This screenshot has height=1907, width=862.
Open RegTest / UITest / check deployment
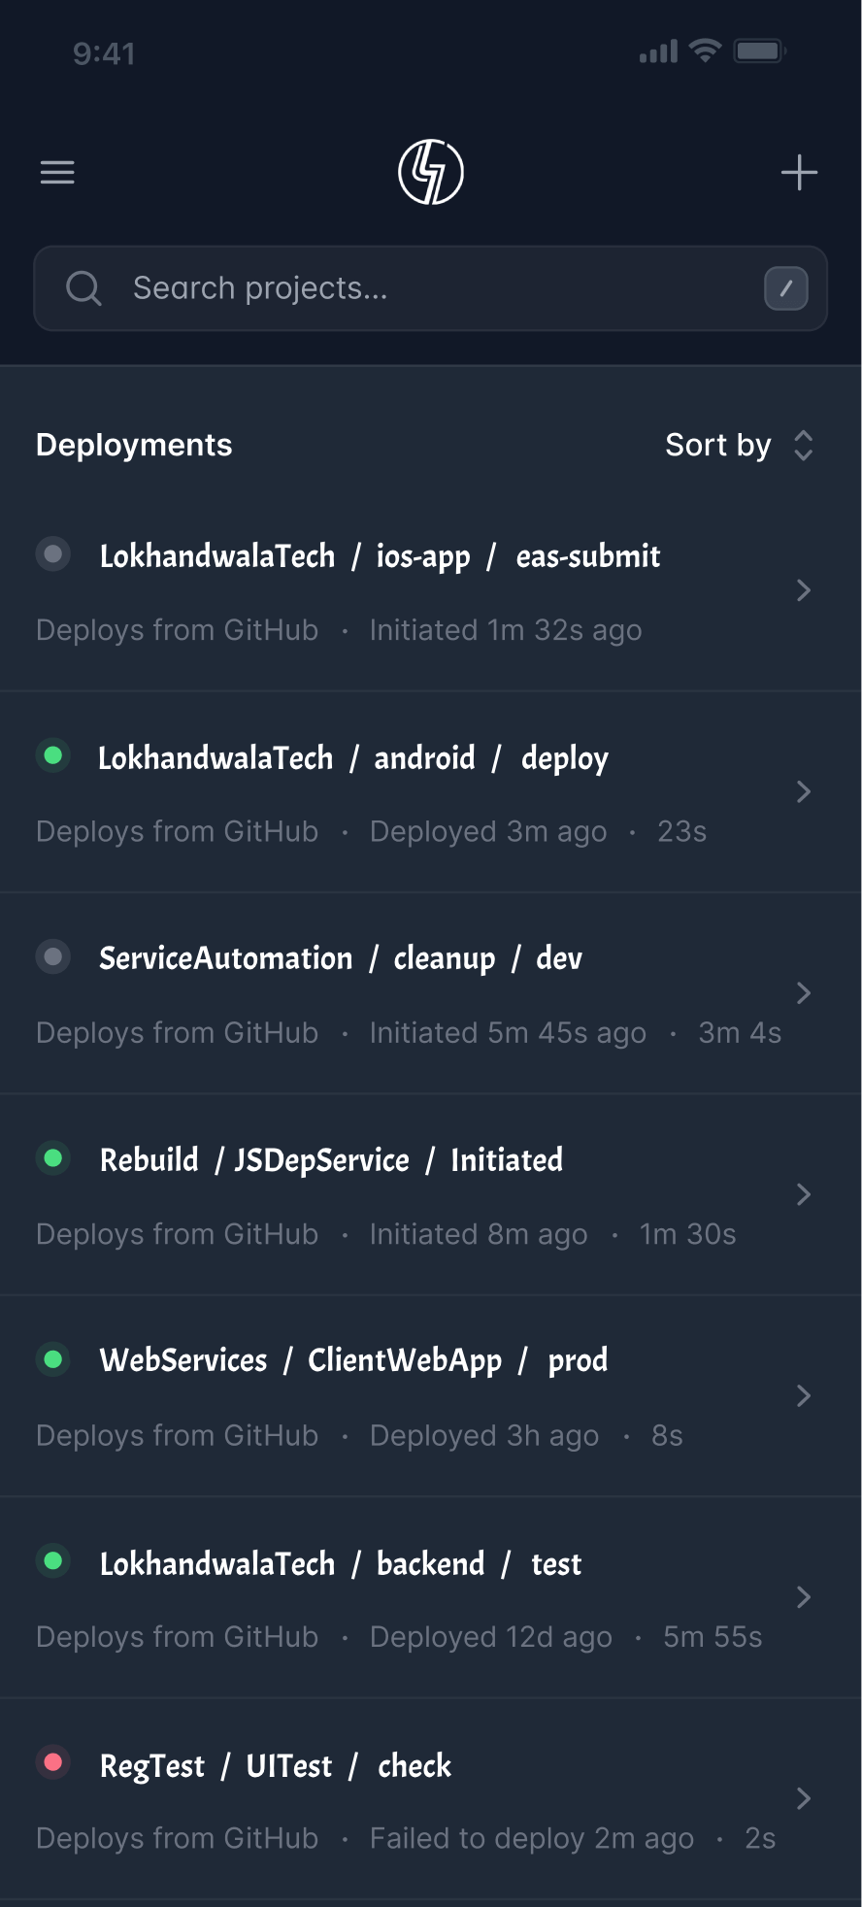(x=276, y=1766)
